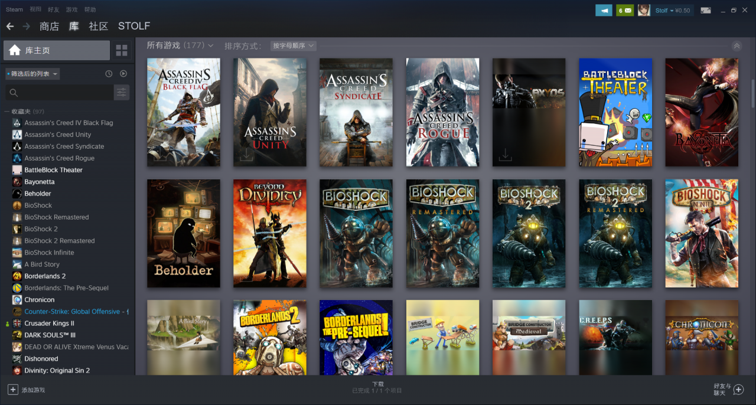The height and width of the screenshot is (405, 756).
Task: Click the home icon in 库主页
Action: [15, 50]
